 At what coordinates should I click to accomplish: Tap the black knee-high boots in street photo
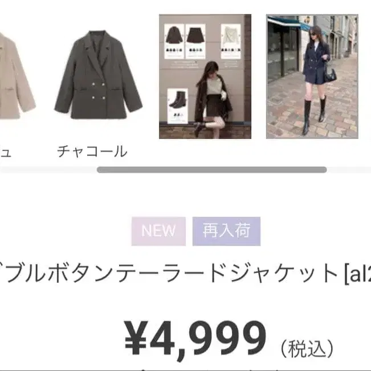coord(313,116)
